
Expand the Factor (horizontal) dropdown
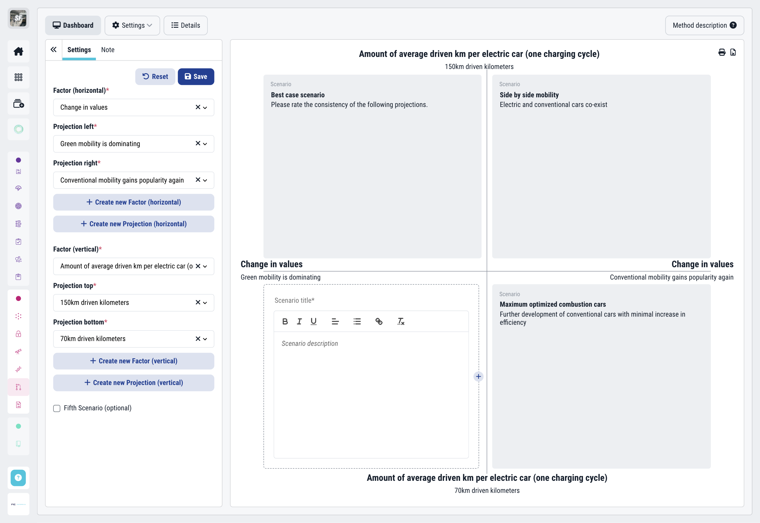tap(205, 108)
